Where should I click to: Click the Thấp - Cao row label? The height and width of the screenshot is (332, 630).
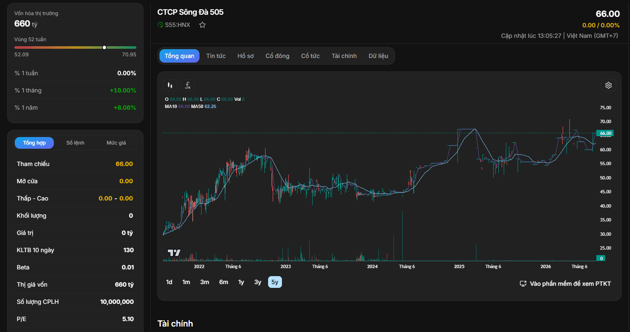click(x=32, y=198)
